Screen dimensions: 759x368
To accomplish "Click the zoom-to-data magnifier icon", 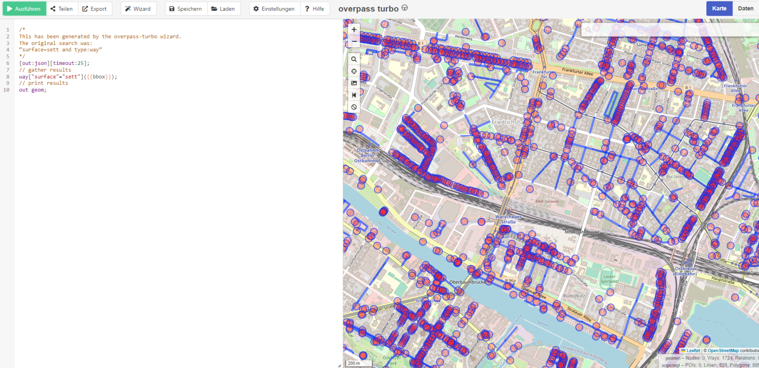I will (354, 59).
